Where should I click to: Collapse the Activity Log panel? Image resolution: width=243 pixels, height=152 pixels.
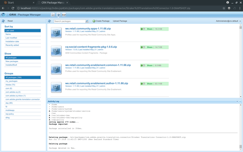240,101
